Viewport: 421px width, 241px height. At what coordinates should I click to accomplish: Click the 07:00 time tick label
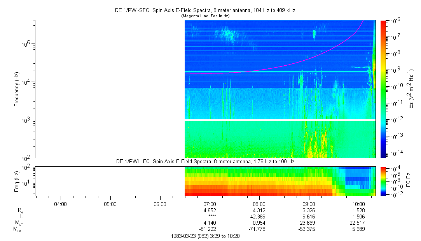210,204
